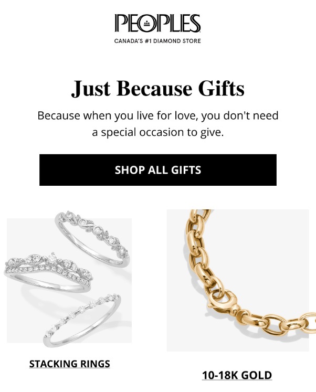The image size is (316, 392).
Task: Click the crown emblem inside the logo
Action: (x=147, y=23)
